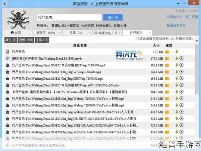
Task: Download S01E02 HR-HDTV AC3 file
Action: click(177, 118)
